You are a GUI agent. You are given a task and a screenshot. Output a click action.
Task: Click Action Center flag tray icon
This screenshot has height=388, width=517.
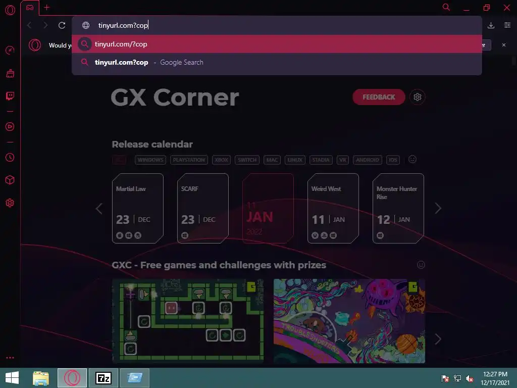[445, 378]
